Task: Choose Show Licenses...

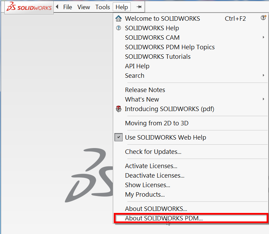Action: coord(147,185)
